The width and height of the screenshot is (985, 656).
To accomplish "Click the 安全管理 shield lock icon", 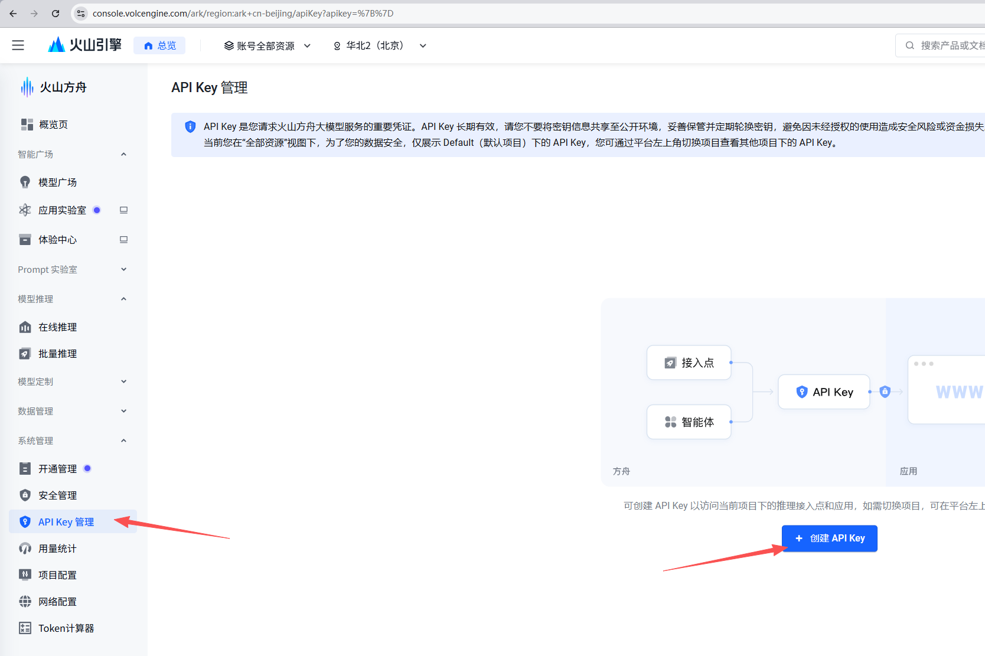I will click(25, 495).
